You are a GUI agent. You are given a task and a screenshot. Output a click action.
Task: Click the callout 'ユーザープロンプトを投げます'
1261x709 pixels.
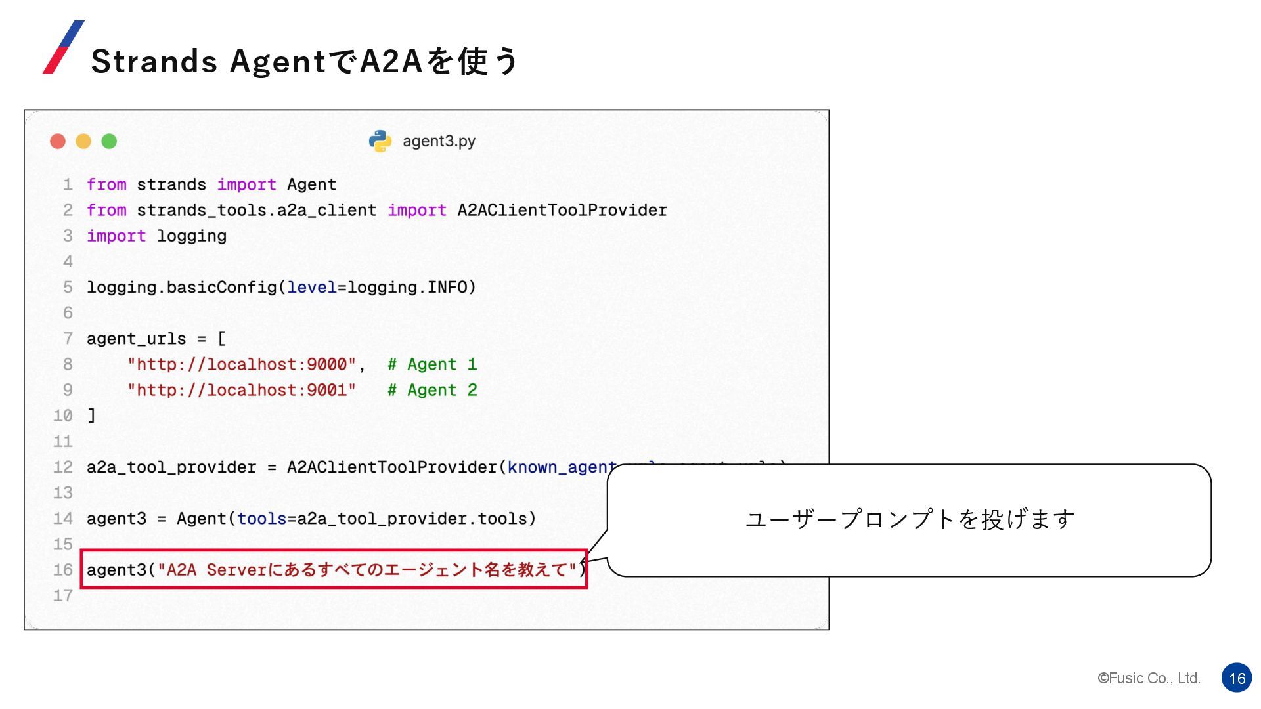click(910, 519)
